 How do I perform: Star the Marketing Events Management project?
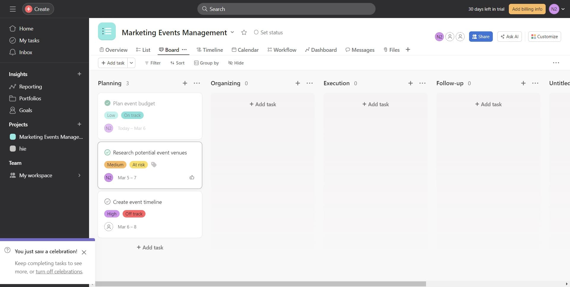tap(244, 32)
